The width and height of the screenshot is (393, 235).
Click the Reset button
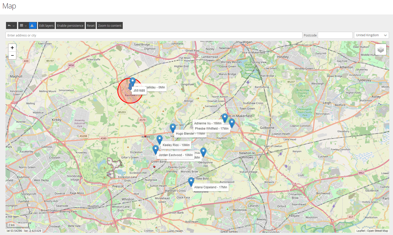[x=91, y=25]
